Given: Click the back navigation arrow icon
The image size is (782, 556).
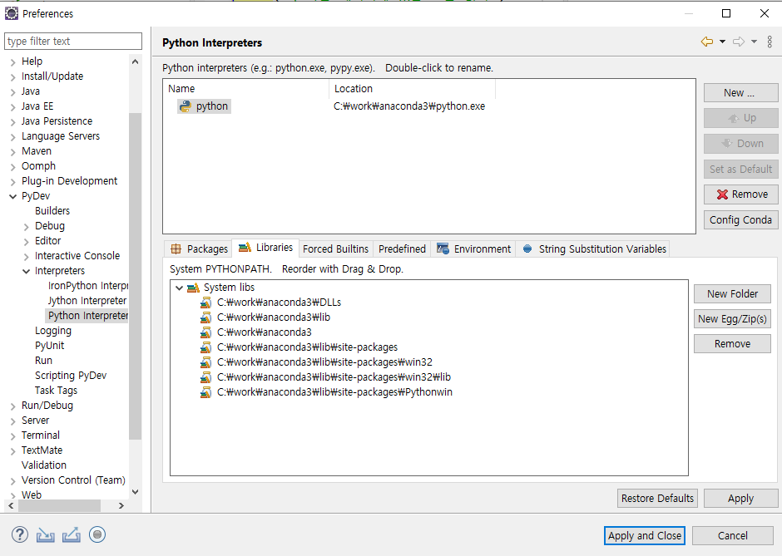Looking at the screenshot, I should [706, 42].
